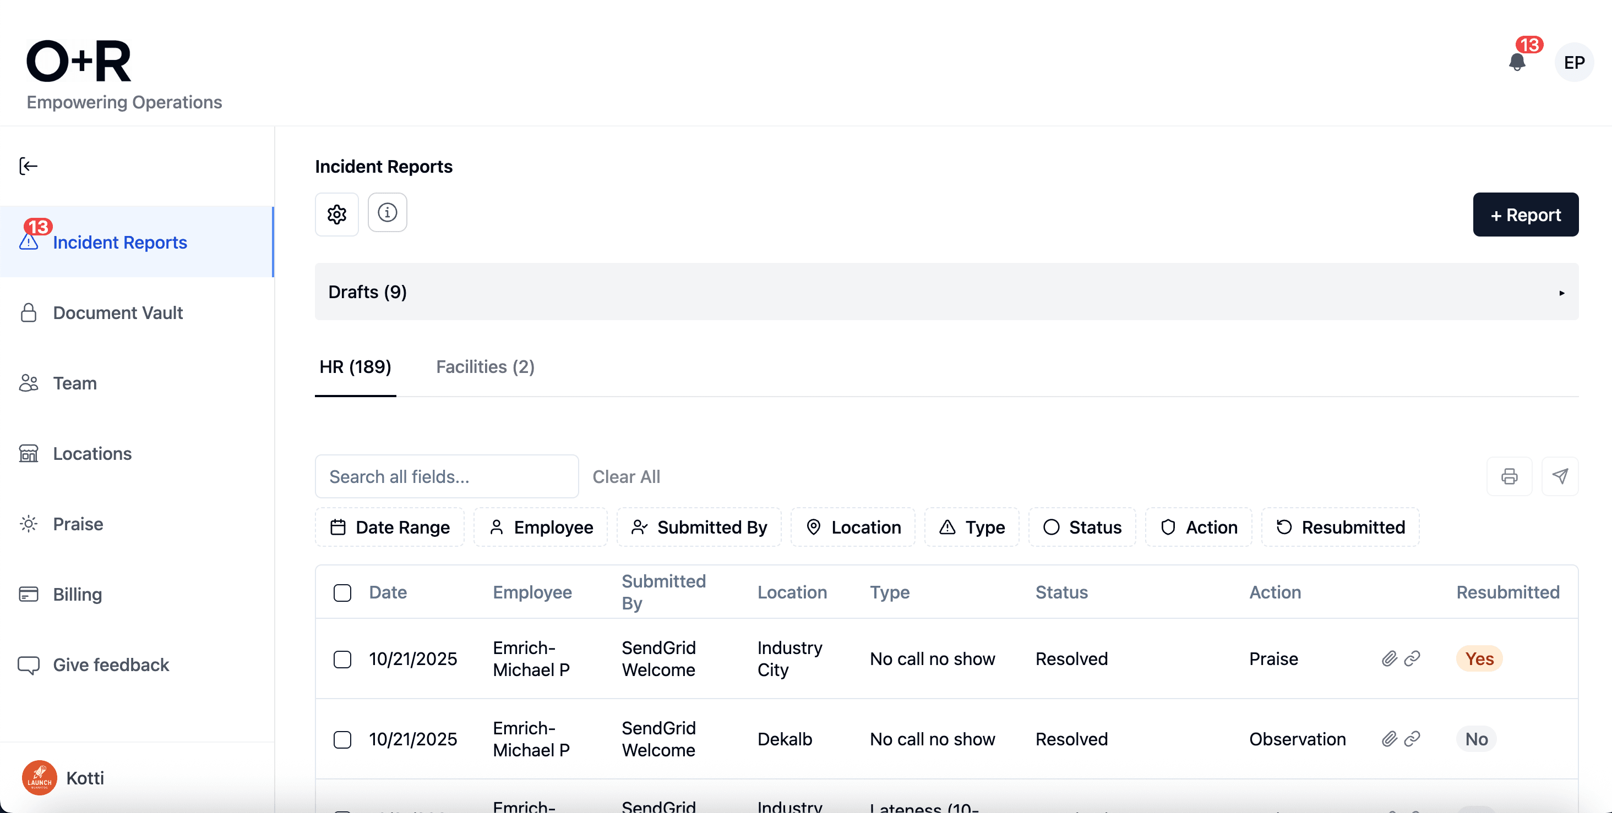1612x813 pixels.
Task: Click inside the Search all fields box
Action: pos(446,476)
